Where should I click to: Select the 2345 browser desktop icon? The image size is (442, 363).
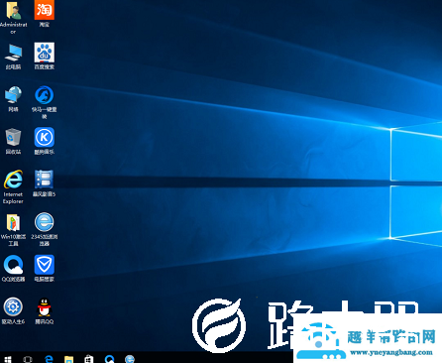[x=45, y=222]
